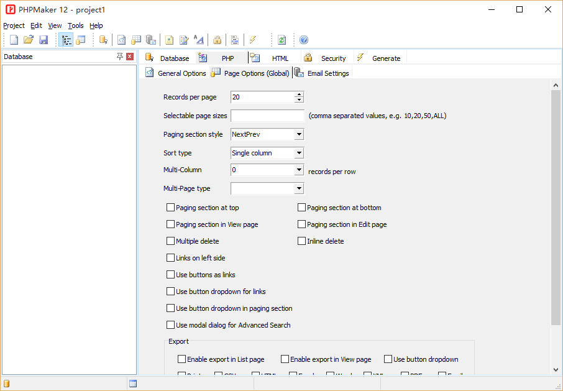This screenshot has height=391, width=563.
Task: Click the font styles letter A icon
Action: (199, 40)
